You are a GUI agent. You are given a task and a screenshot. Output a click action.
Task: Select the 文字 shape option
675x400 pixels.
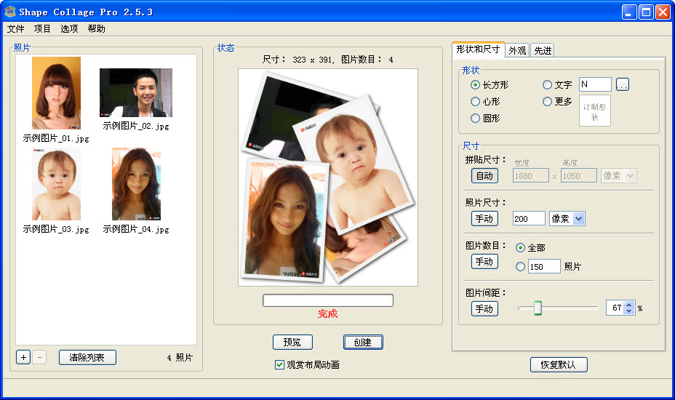pyautogui.click(x=557, y=85)
